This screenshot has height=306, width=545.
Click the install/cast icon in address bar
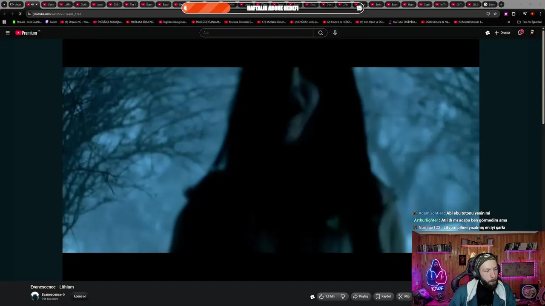point(488,14)
